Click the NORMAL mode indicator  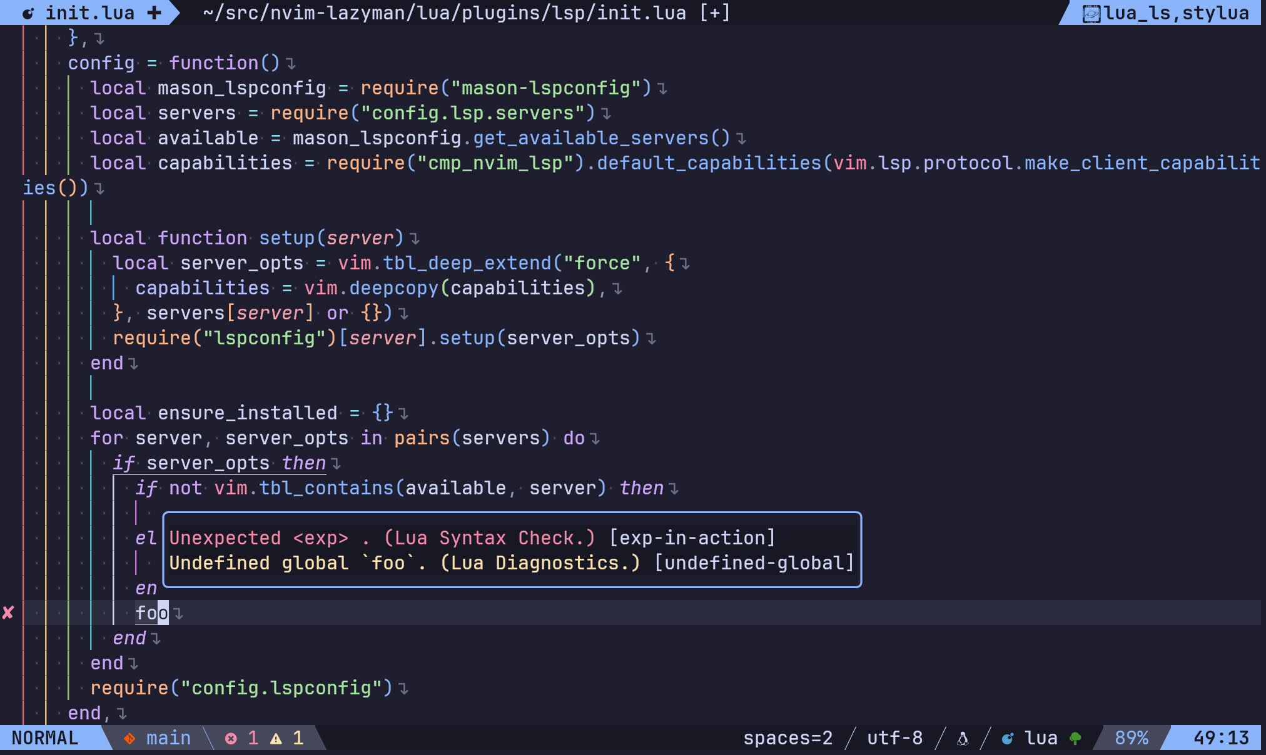tap(45, 738)
